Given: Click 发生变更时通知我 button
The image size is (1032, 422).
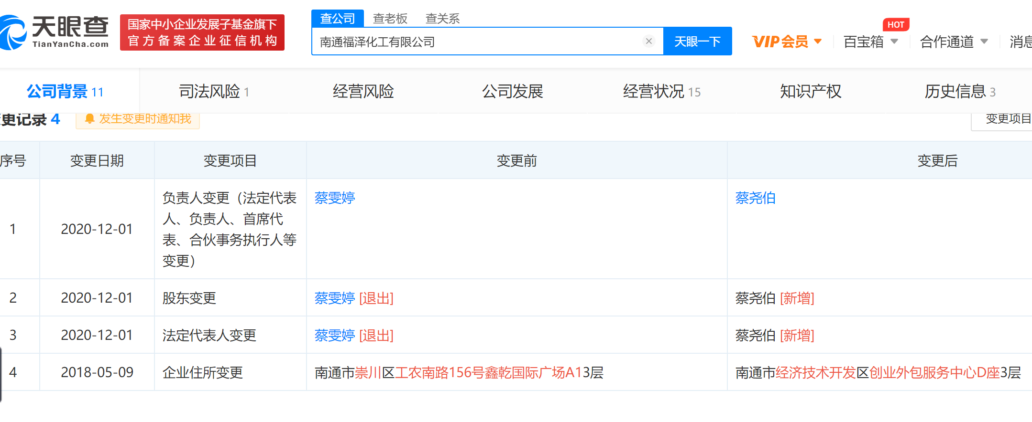Looking at the screenshot, I should 138,119.
